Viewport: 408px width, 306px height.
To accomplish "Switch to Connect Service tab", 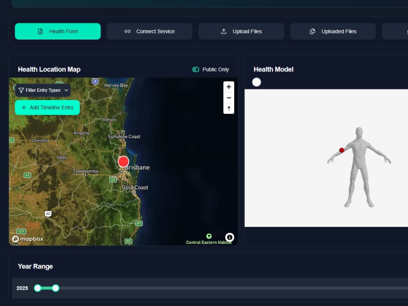I will (149, 31).
